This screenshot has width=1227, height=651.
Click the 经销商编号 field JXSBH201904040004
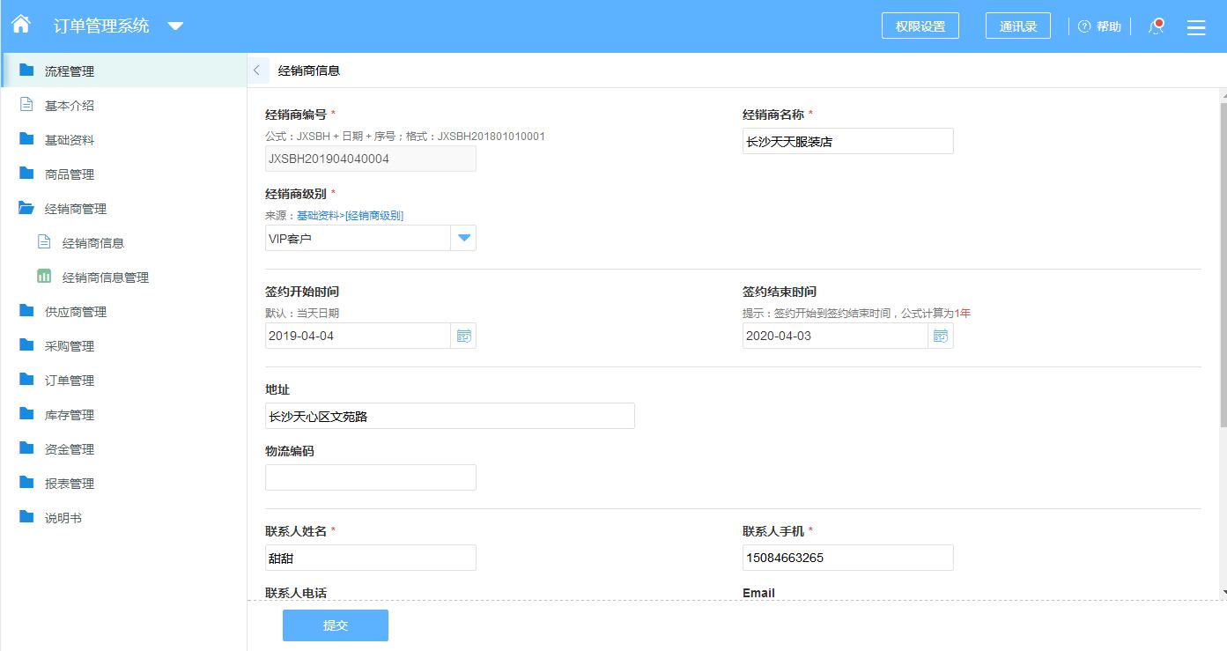point(371,159)
